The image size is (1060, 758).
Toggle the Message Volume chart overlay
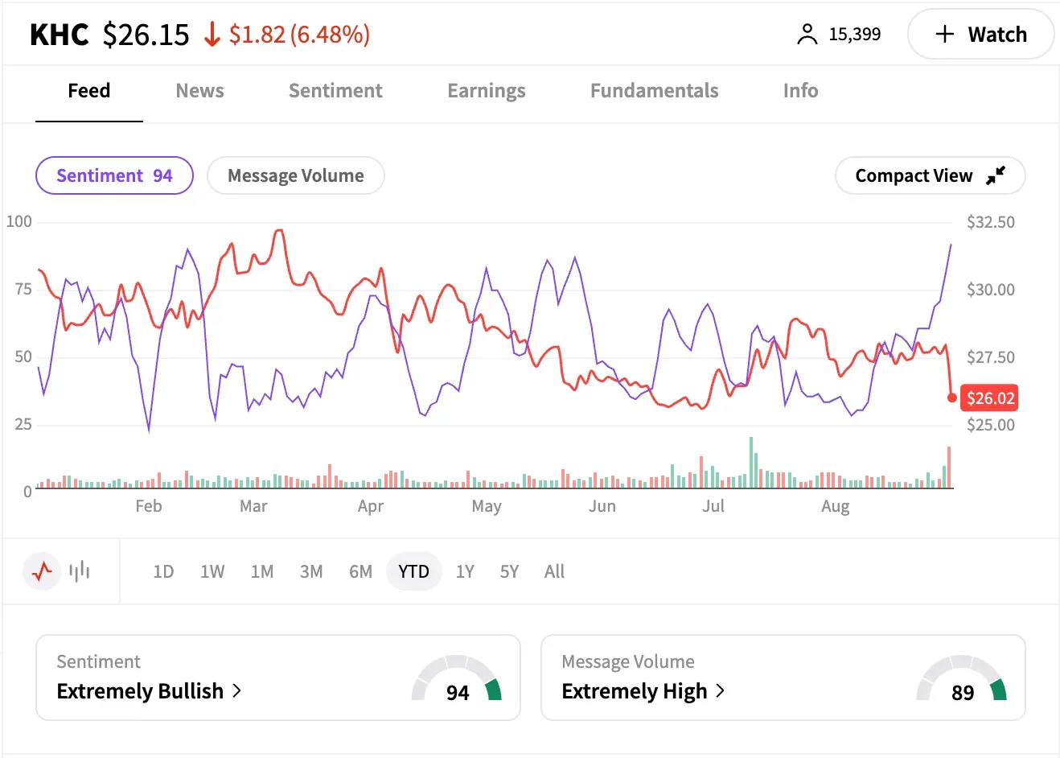[296, 175]
